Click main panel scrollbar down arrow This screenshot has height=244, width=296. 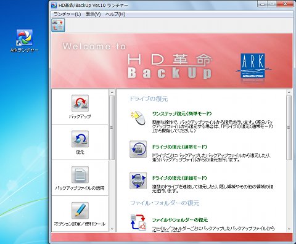point(289,229)
